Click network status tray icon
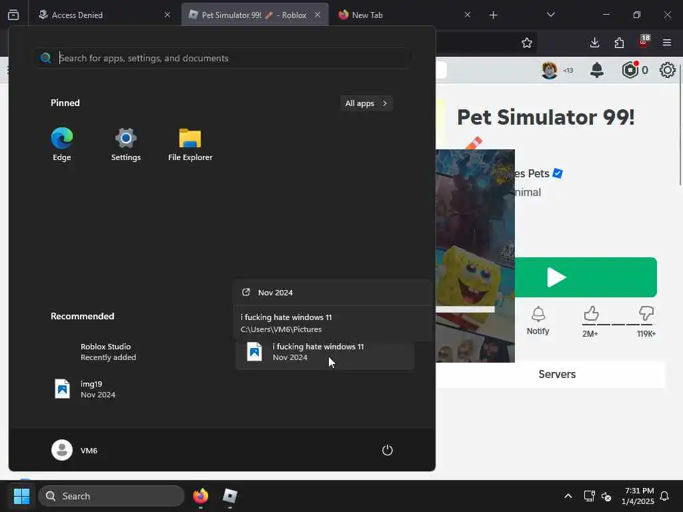Viewport: 683px width, 512px height. [589, 496]
